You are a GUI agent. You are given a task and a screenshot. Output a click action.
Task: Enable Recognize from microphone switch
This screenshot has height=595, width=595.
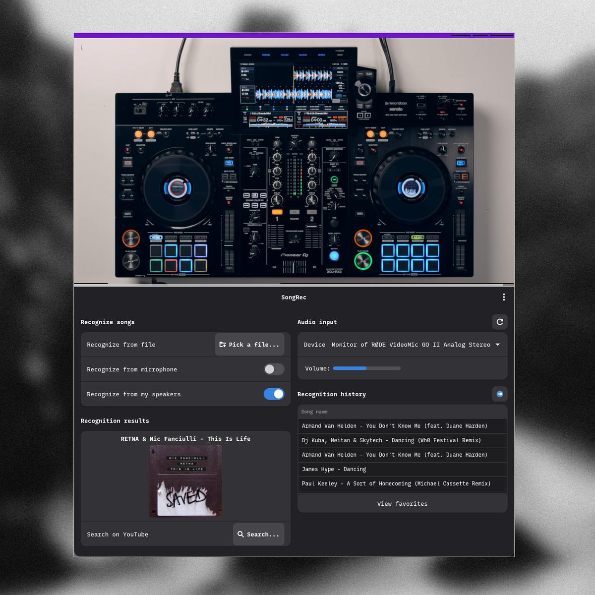pos(274,369)
